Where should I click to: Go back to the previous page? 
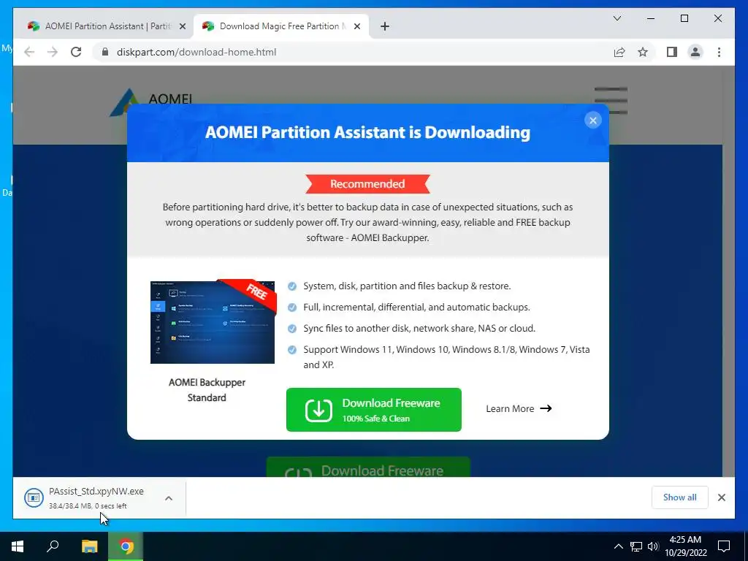point(29,52)
